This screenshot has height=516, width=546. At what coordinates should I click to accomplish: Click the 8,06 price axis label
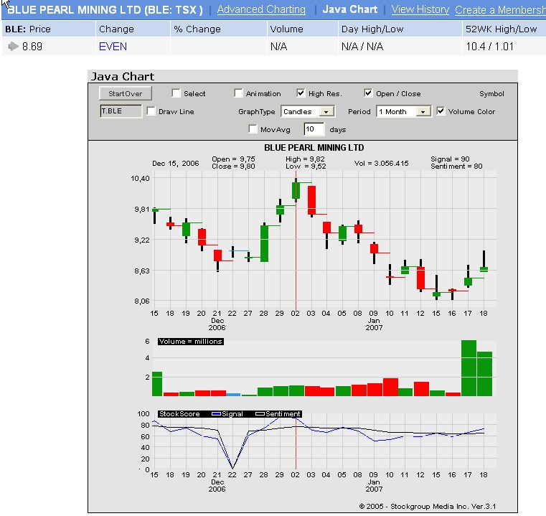(x=142, y=301)
